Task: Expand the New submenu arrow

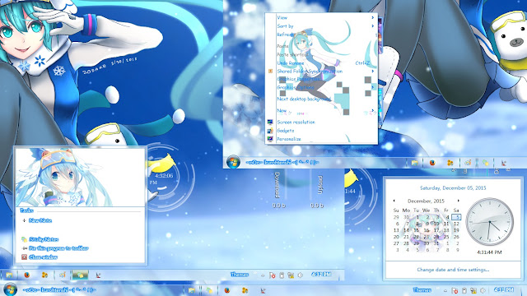Action: click(x=373, y=110)
